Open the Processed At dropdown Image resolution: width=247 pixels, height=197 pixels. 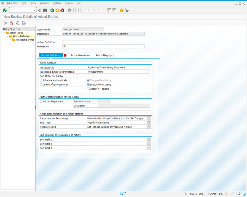149,67
